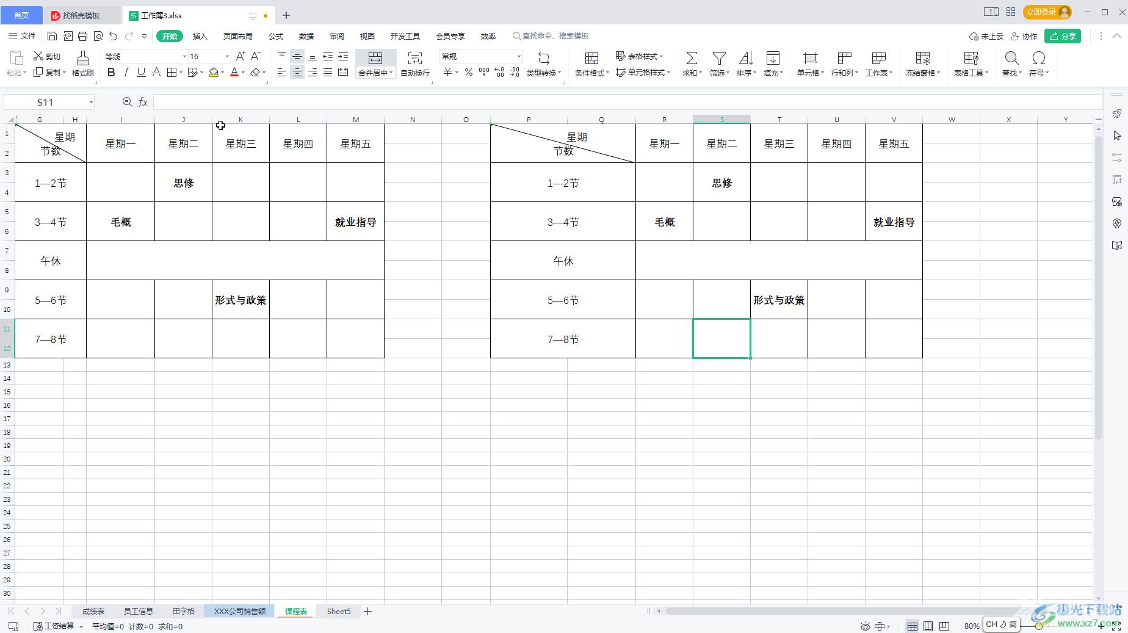
Task: Open the File (文件) menu
Action: tap(23, 36)
